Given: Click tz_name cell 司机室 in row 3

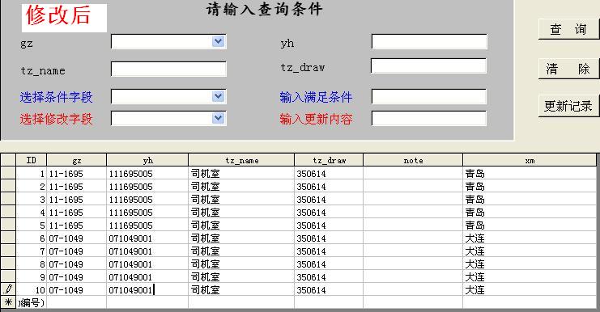Looking at the screenshot, I should (x=241, y=200).
